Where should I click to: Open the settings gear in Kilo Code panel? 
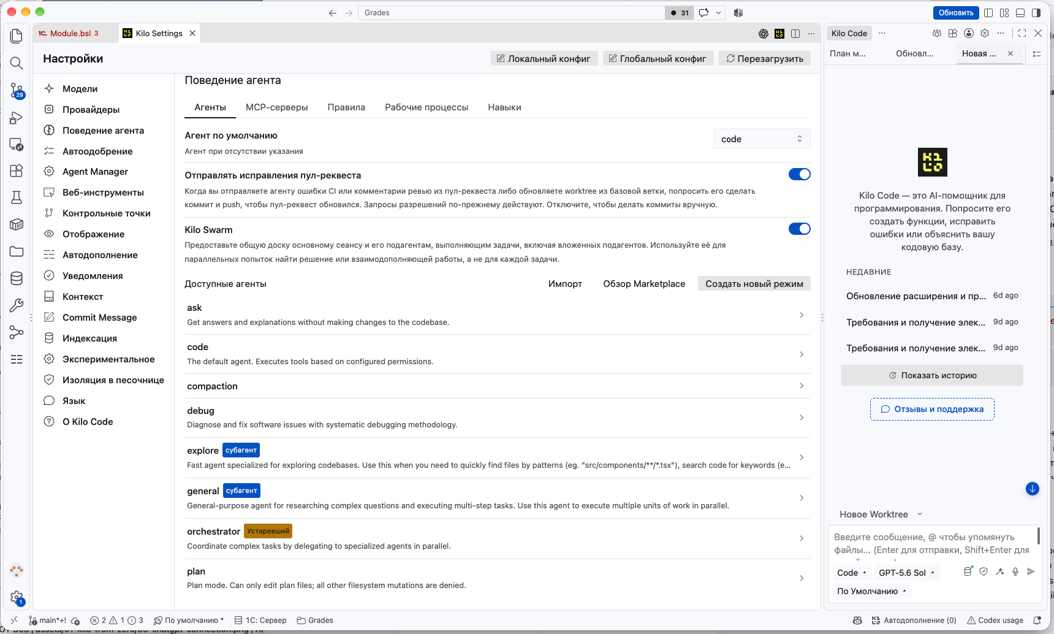985,33
